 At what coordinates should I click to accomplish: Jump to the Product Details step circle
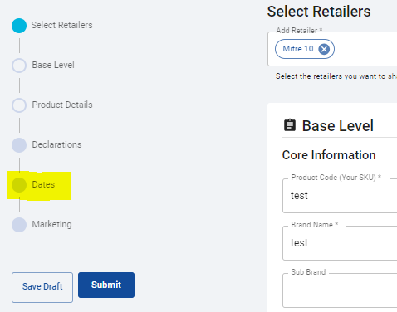point(19,105)
